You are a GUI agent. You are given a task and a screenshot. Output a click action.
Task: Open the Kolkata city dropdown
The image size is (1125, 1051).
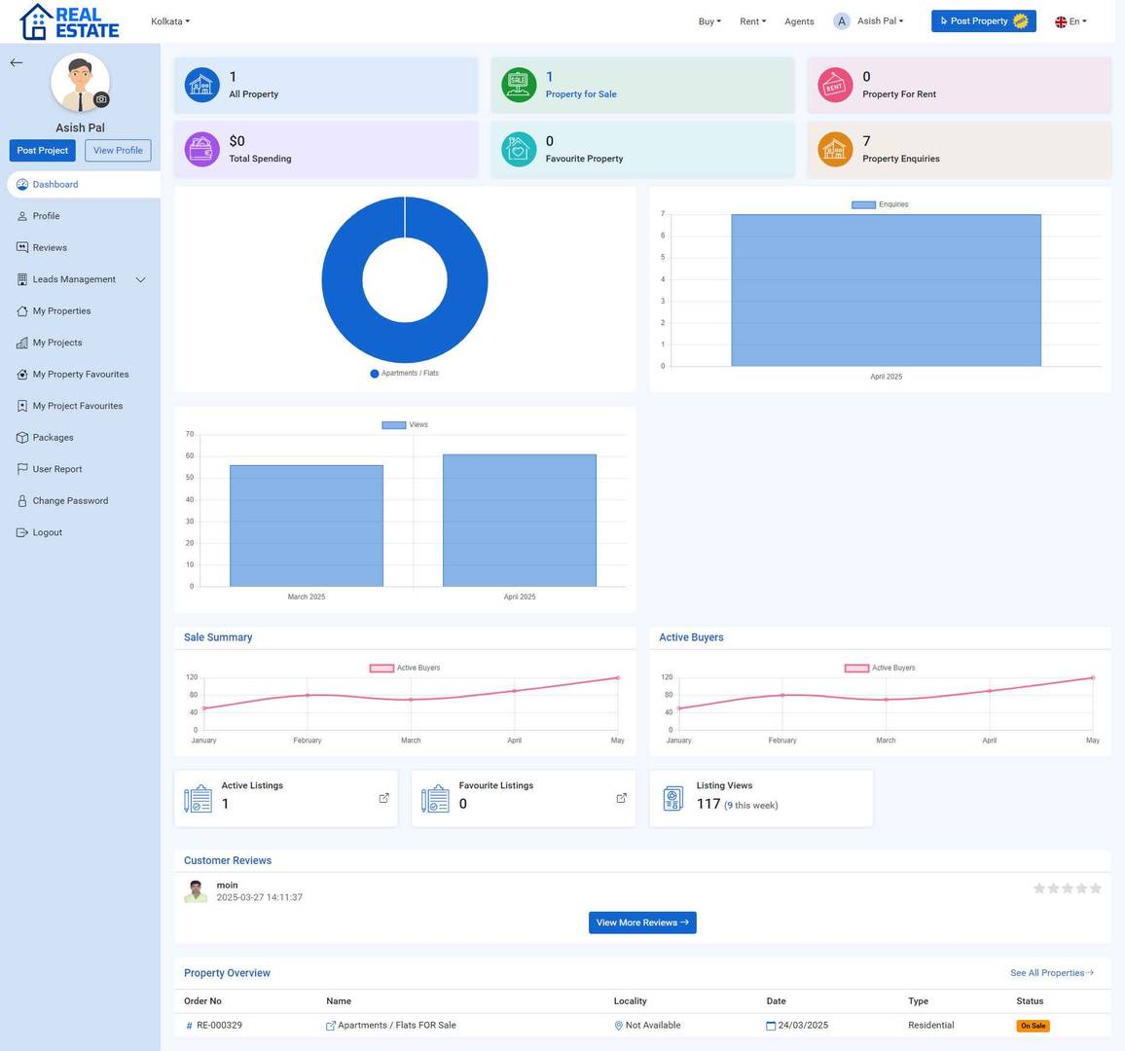(170, 21)
